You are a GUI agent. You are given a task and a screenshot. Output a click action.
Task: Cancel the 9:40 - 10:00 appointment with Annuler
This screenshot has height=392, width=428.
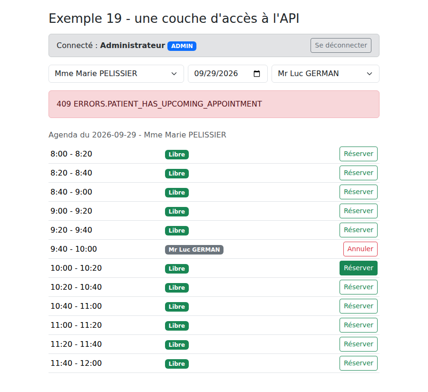click(x=360, y=249)
